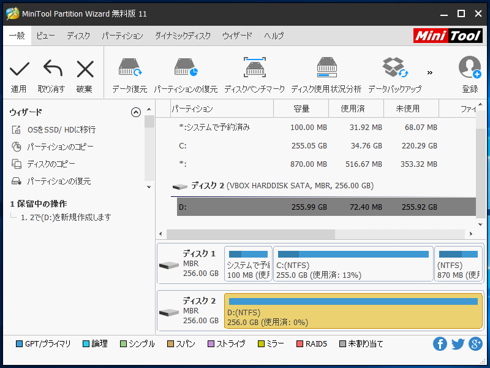Collapse the Wizard (ウィザード) section
490x368 pixels.
point(136,112)
